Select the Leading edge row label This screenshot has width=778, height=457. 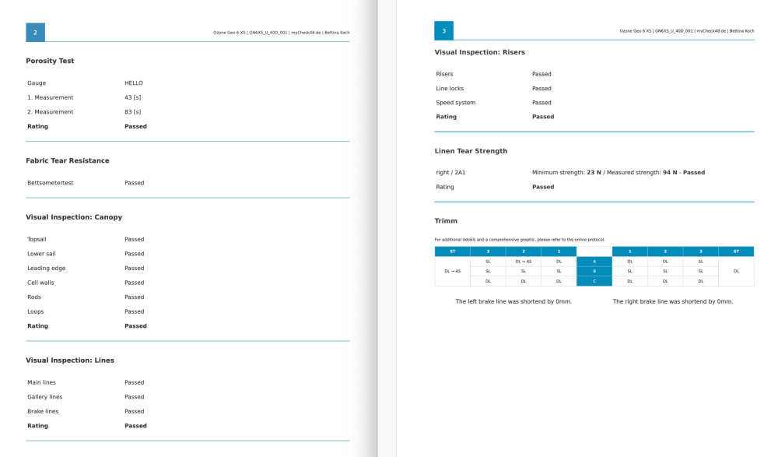click(47, 268)
